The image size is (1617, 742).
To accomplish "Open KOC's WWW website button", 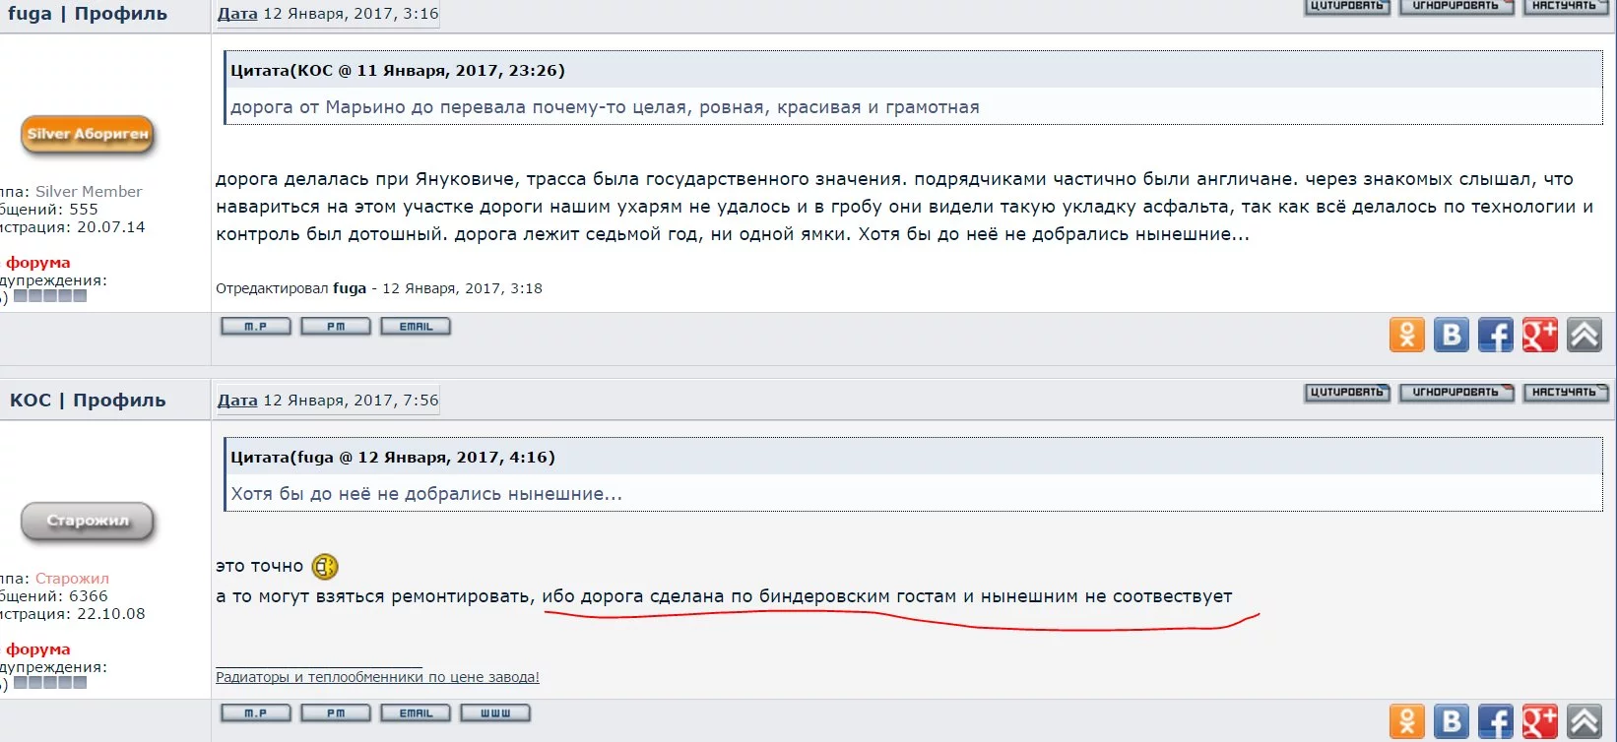I will 495,713.
